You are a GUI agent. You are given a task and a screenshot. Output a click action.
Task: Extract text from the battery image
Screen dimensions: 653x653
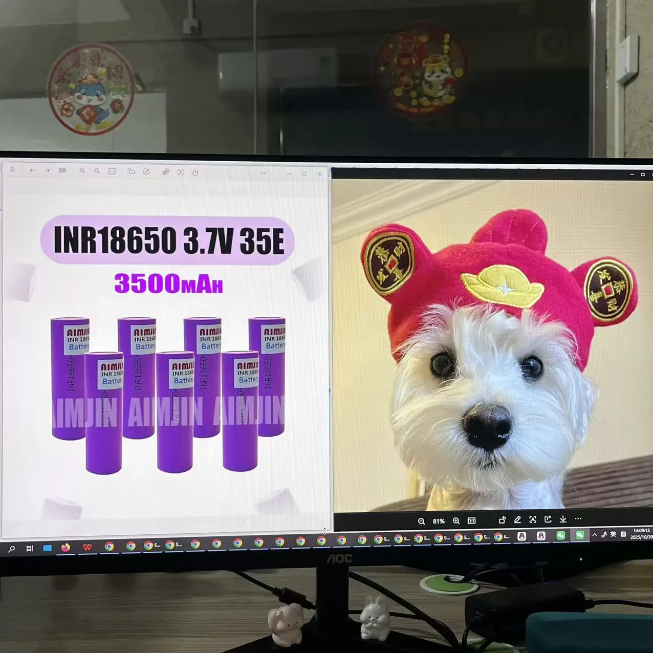pos(181,172)
